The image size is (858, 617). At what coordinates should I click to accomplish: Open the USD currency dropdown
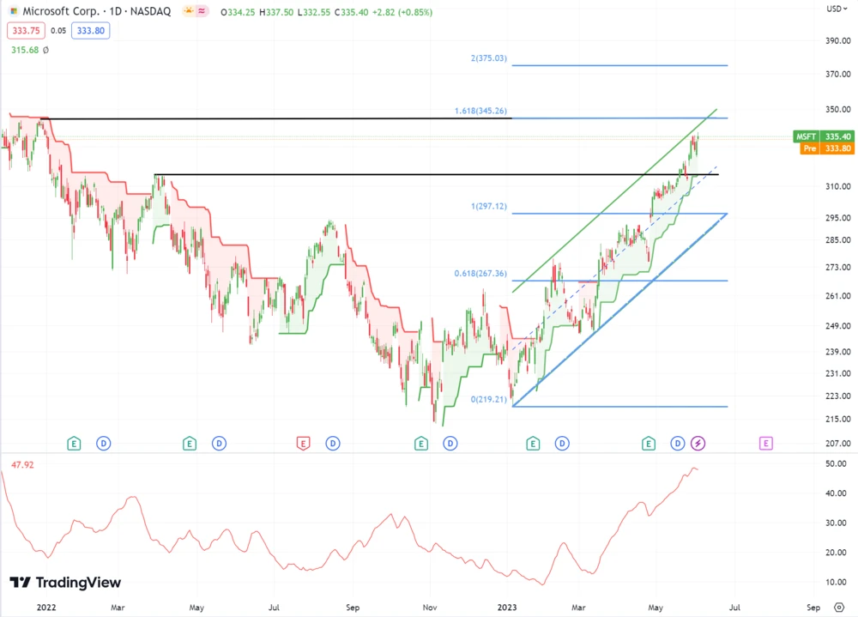[836, 9]
